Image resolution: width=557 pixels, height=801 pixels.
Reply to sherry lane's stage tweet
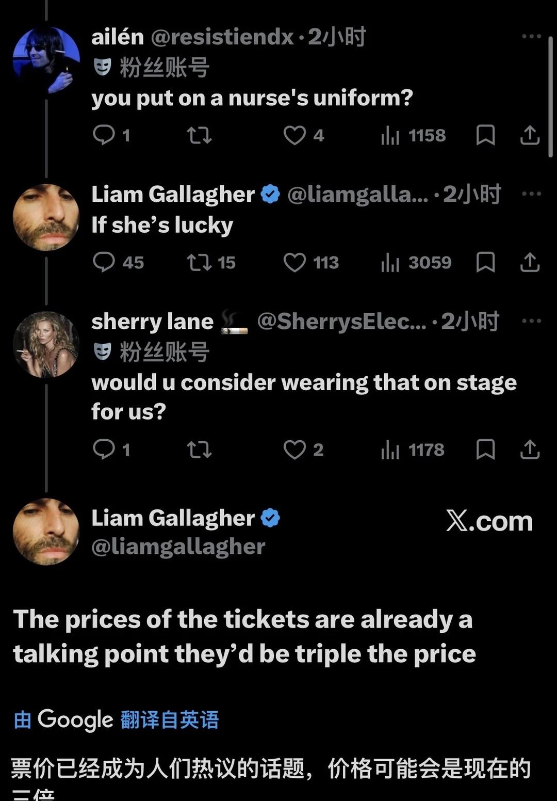click(x=104, y=450)
